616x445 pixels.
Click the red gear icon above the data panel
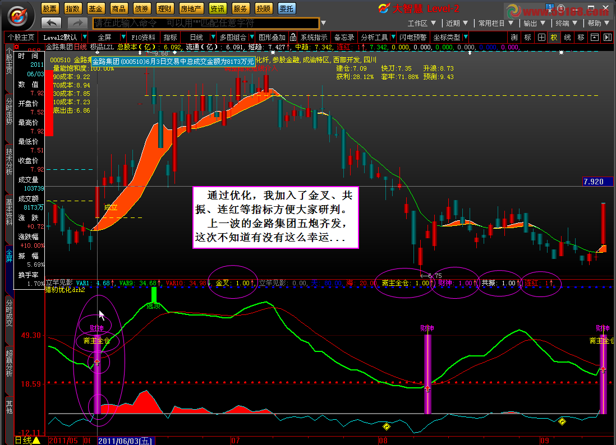[x=16, y=47]
